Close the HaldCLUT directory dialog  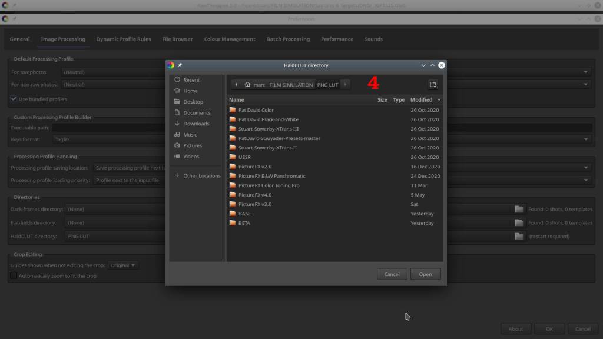pos(442,65)
